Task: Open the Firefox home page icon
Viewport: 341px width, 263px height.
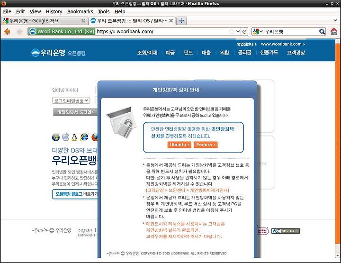Action: [334, 31]
